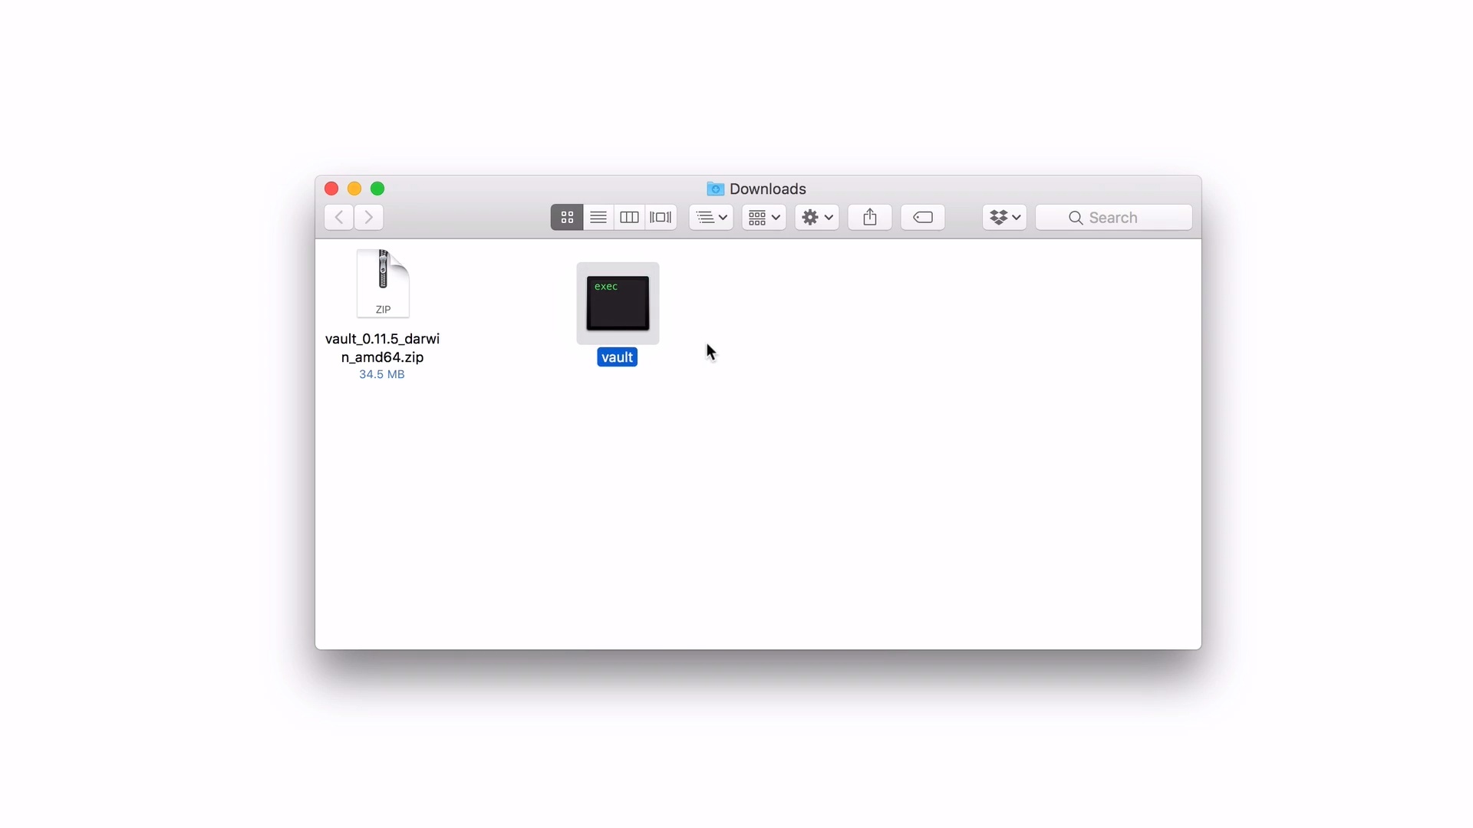The width and height of the screenshot is (1473, 828).
Task: Open the item arrangement dropdown
Action: (711, 218)
